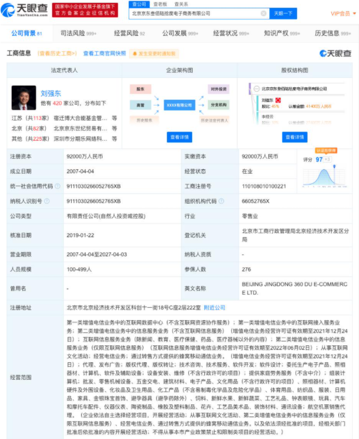Click the 在业 business status value
Image resolution: width=359 pixels, height=439 pixels.
(x=247, y=172)
